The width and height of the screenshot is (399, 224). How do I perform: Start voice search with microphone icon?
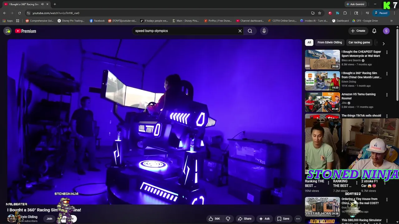264,31
